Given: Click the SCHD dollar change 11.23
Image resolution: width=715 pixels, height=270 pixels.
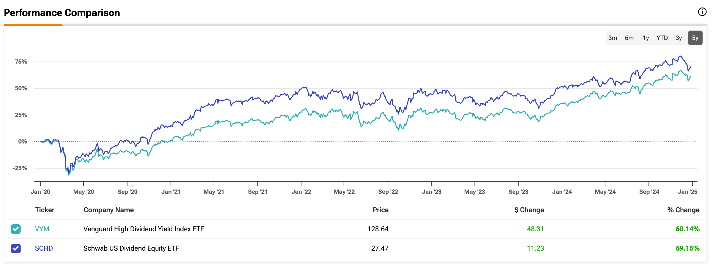Looking at the screenshot, I should 535,249.
